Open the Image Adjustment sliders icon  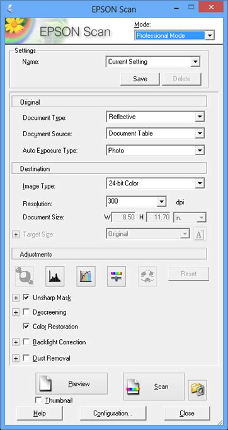117,276
